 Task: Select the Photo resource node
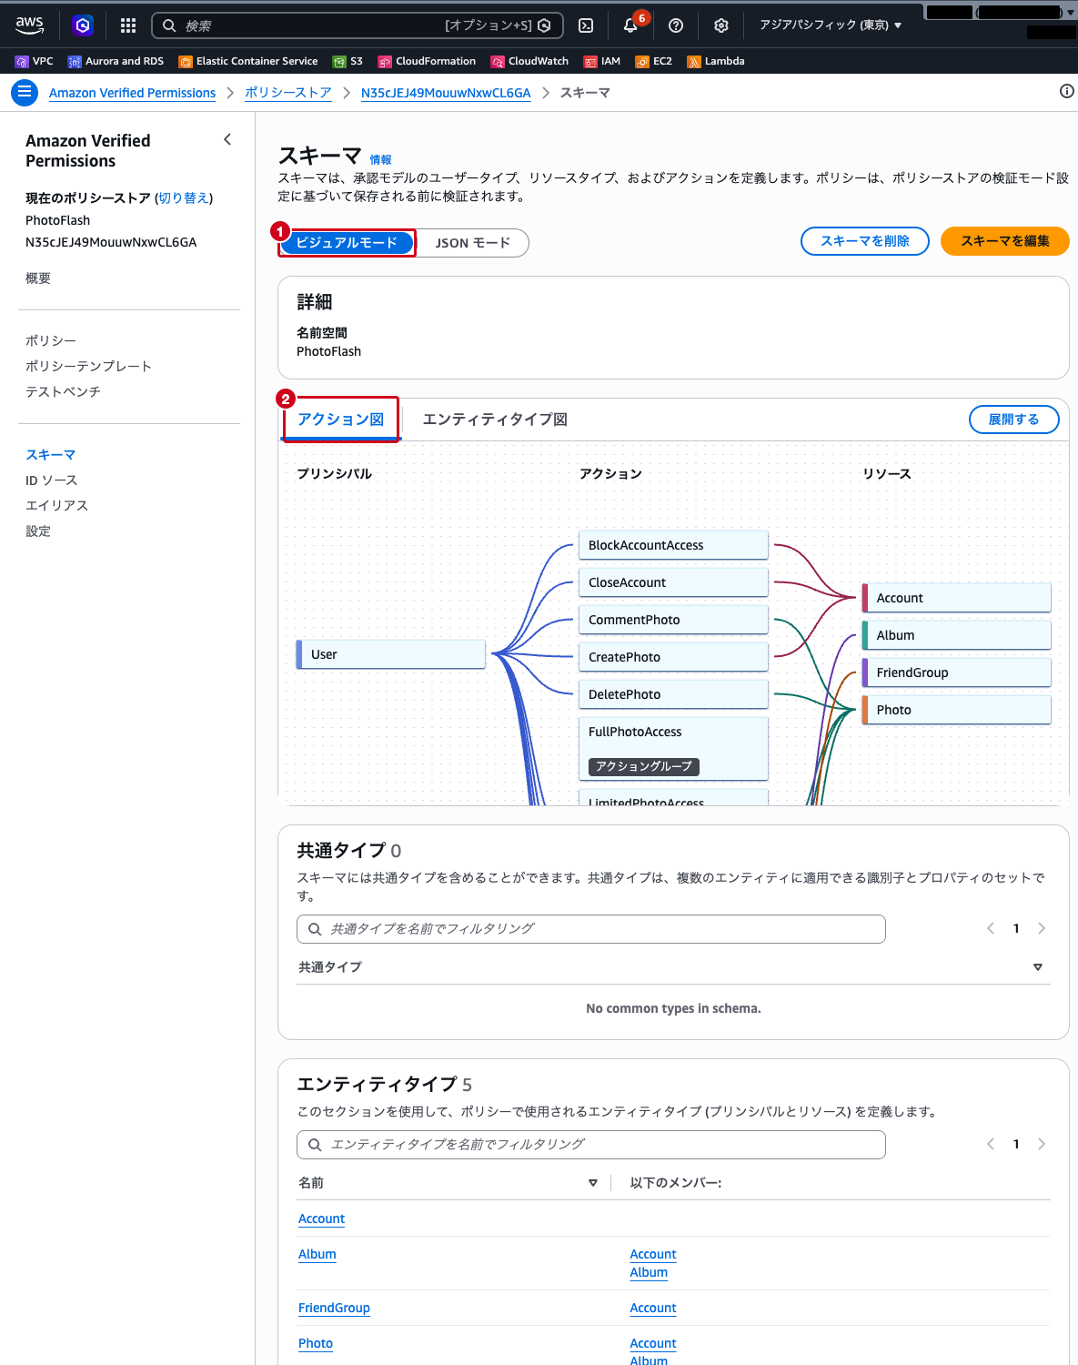point(957,710)
